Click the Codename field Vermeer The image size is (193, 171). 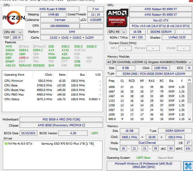coord(60,20)
